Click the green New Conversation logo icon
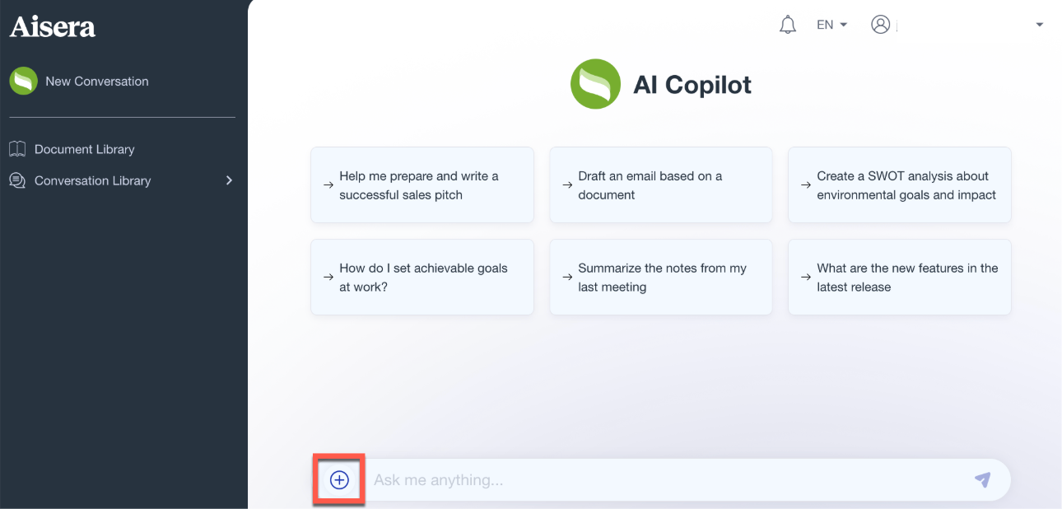 click(x=23, y=81)
